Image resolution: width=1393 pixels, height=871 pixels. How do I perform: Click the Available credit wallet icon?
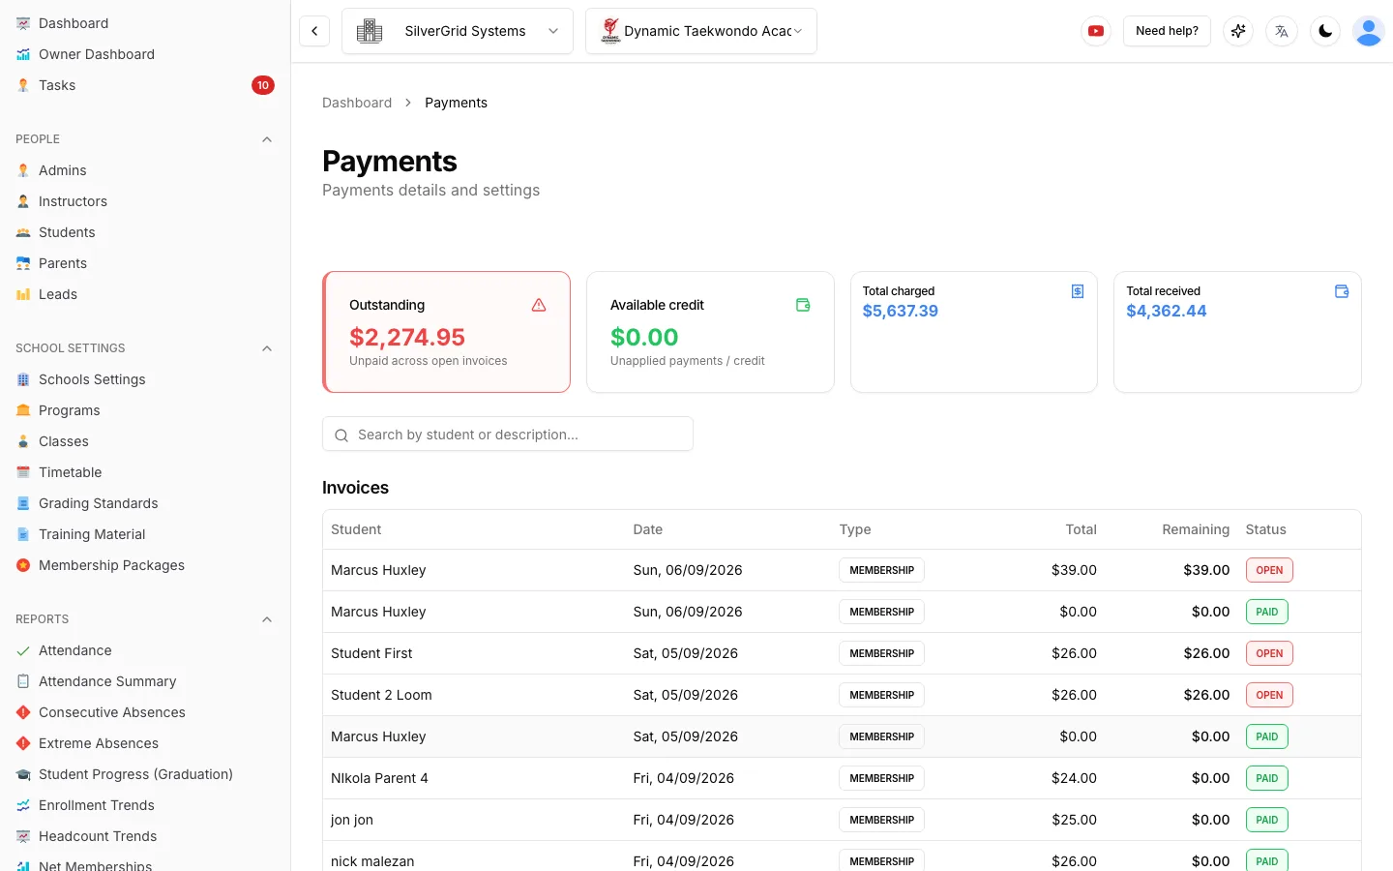(803, 305)
